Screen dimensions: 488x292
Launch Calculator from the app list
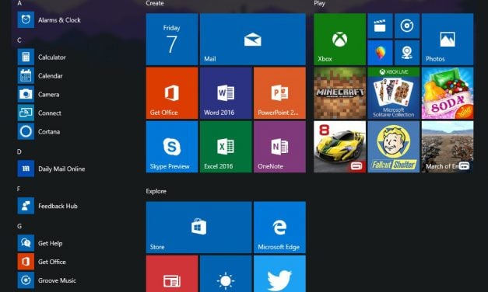coord(42,57)
